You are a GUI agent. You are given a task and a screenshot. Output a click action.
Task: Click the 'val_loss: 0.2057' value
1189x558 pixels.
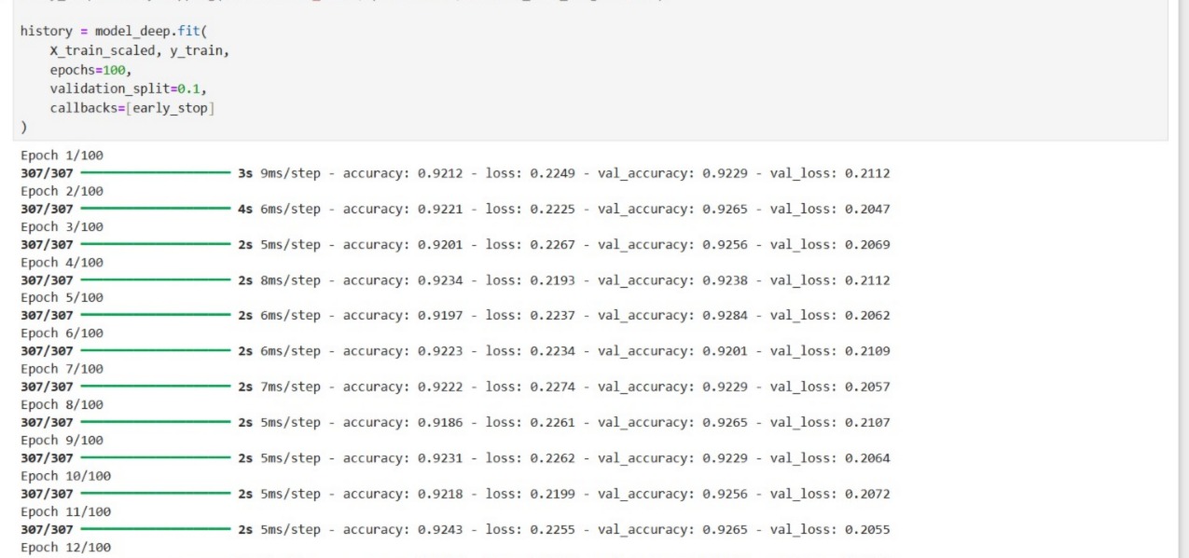tap(830, 387)
